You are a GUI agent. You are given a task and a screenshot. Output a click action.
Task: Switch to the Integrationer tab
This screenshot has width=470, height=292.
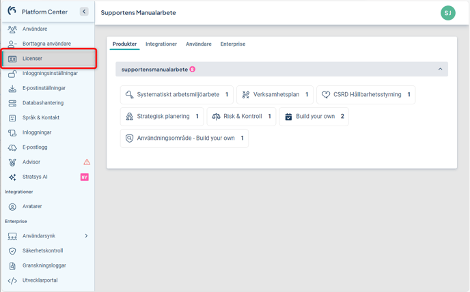[161, 44]
